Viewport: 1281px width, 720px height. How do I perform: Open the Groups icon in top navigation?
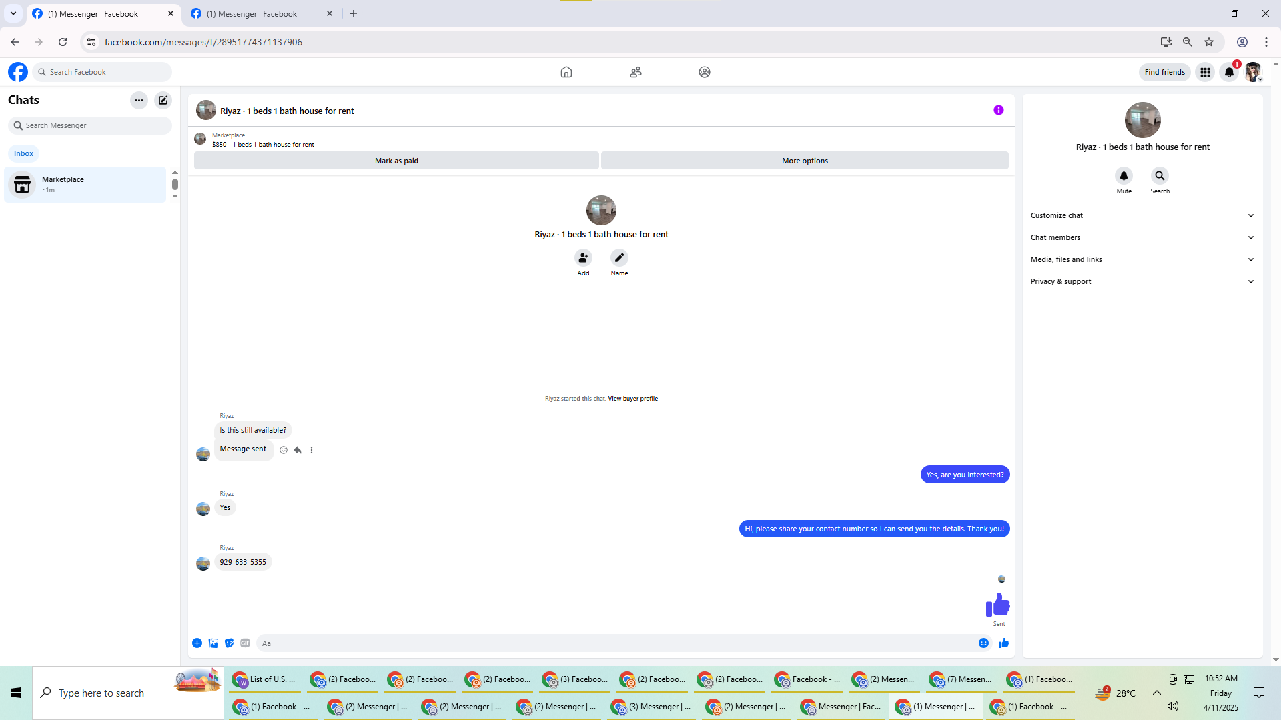click(705, 72)
